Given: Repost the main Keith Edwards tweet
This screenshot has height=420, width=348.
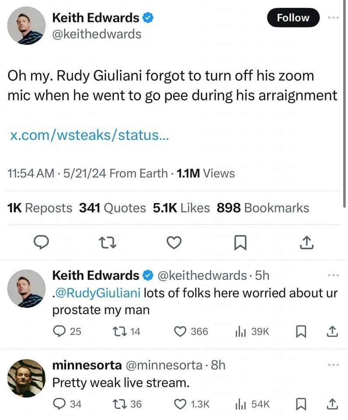Looking at the screenshot, I should 107,242.
